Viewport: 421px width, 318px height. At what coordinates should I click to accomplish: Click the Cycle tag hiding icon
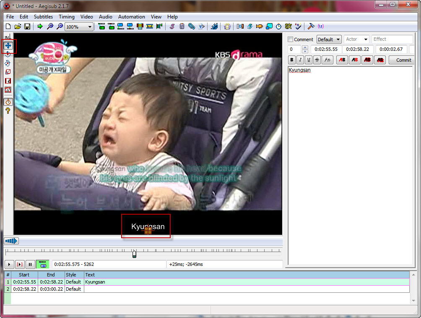321,26
